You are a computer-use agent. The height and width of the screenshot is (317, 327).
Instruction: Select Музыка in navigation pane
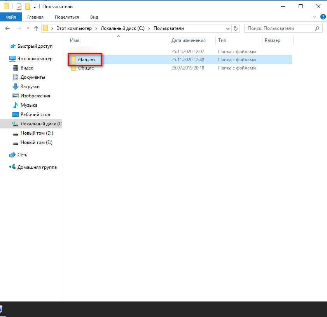(x=29, y=105)
